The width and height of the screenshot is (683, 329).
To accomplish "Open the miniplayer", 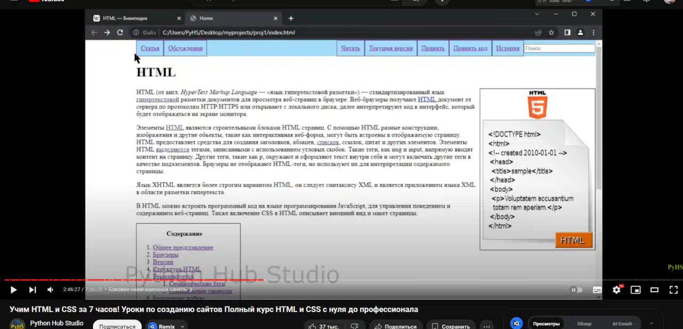I will [x=635, y=290].
